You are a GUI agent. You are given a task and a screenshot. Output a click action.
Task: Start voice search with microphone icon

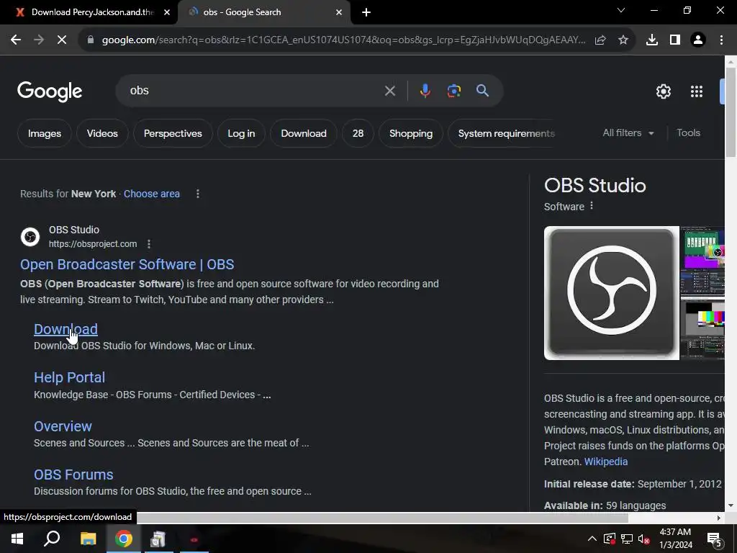425,91
